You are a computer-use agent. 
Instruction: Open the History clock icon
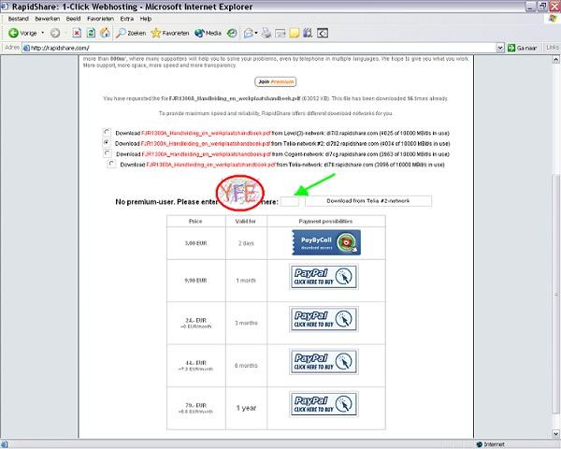[x=232, y=33]
